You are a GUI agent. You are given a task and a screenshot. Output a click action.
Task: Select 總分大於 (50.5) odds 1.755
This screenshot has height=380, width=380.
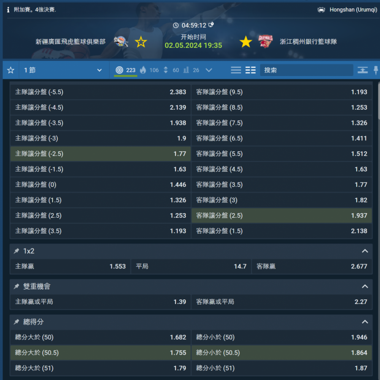(x=101, y=353)
